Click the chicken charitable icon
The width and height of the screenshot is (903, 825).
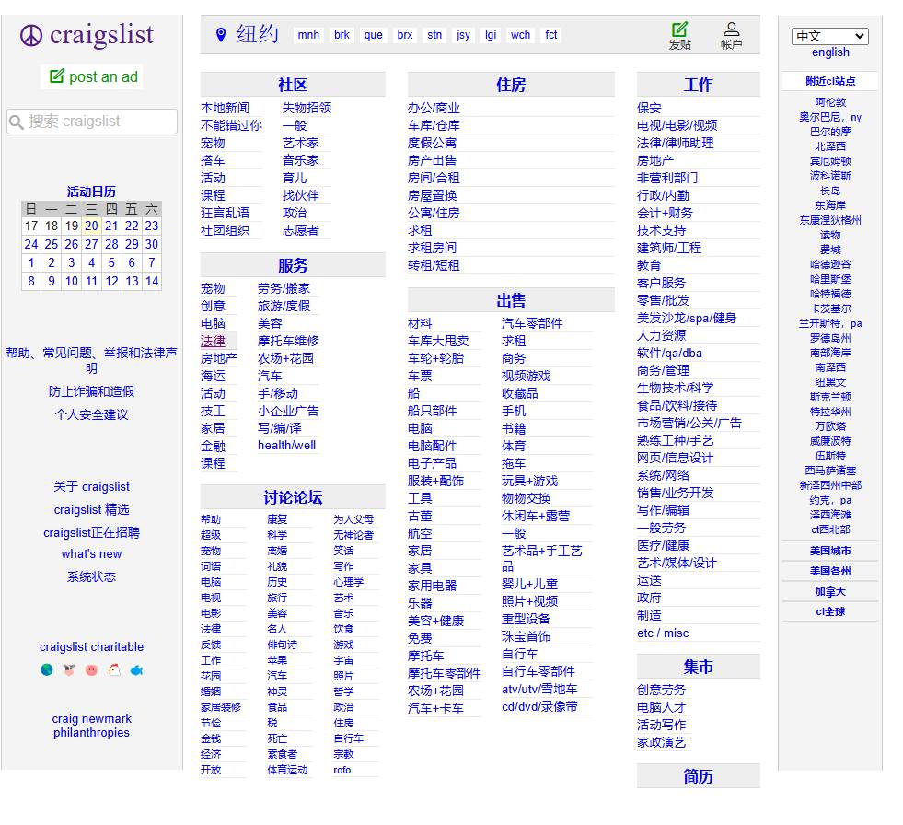114,669
